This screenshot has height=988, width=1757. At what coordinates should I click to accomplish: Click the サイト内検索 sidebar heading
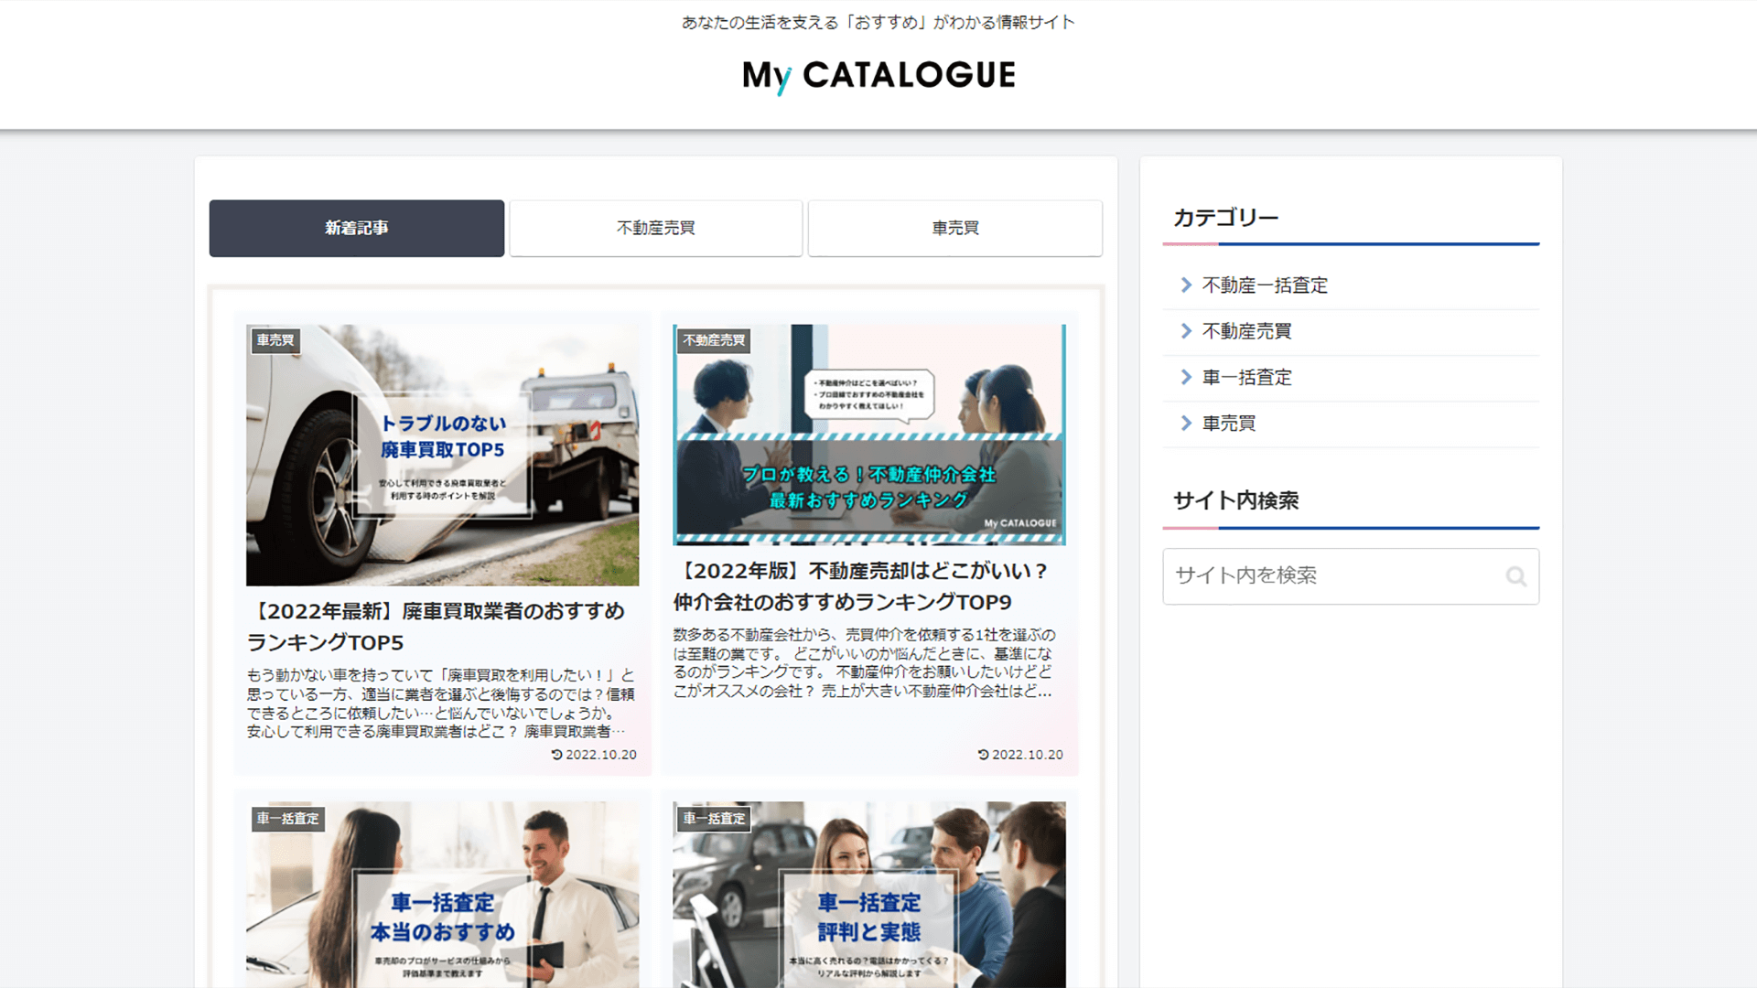pos(1235,500)
